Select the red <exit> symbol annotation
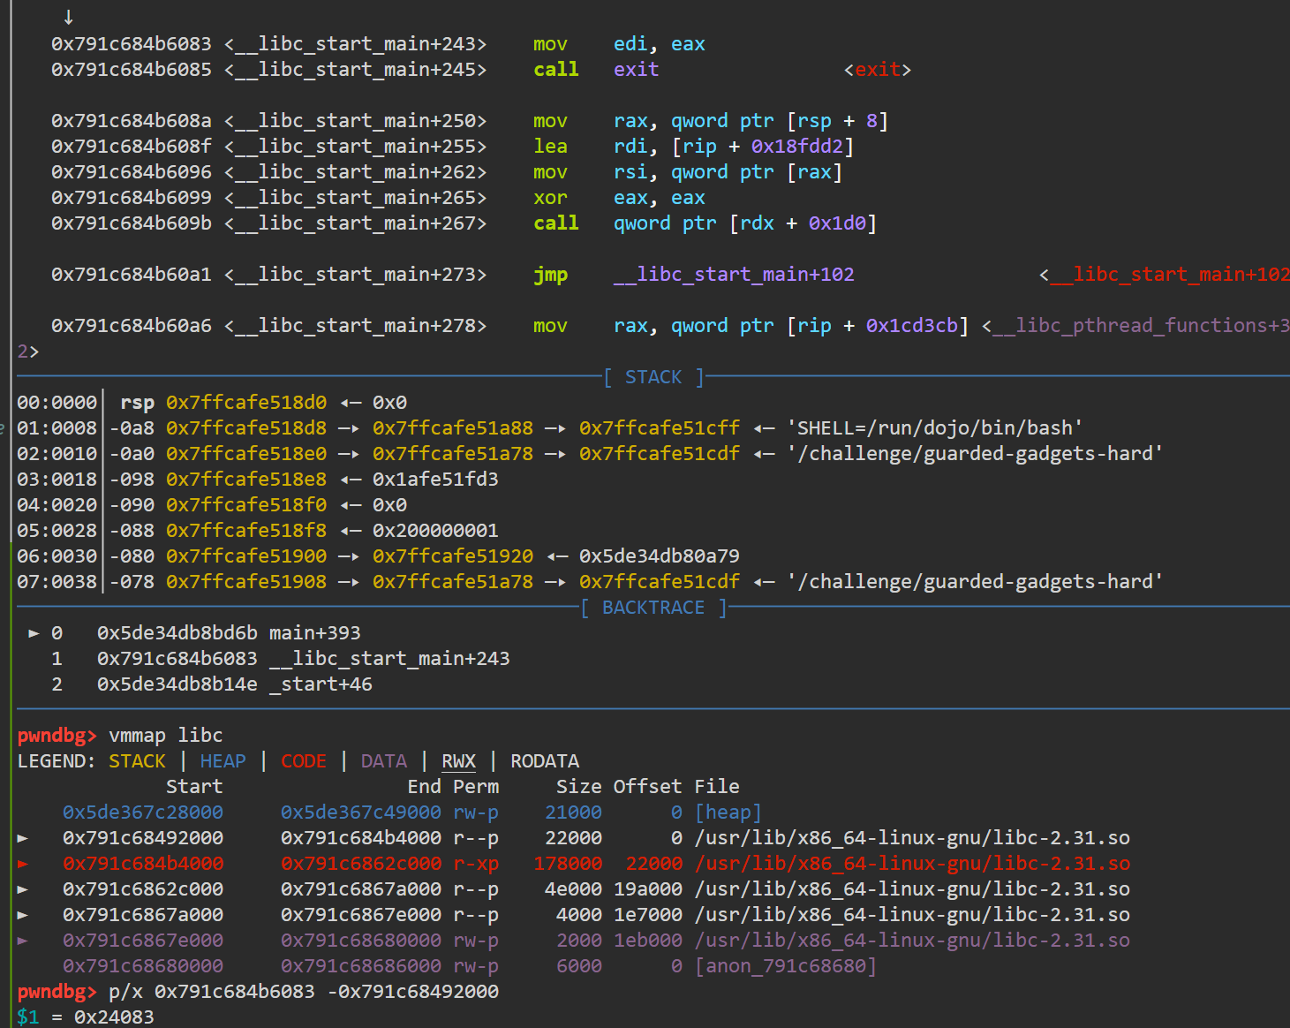Viewport: 1290px width, 1028px height. coord(878,70)
